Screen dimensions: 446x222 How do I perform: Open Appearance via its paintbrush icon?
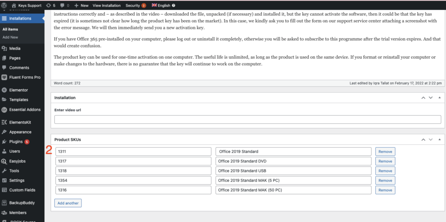pyautogui.click(x=4, y=132)
